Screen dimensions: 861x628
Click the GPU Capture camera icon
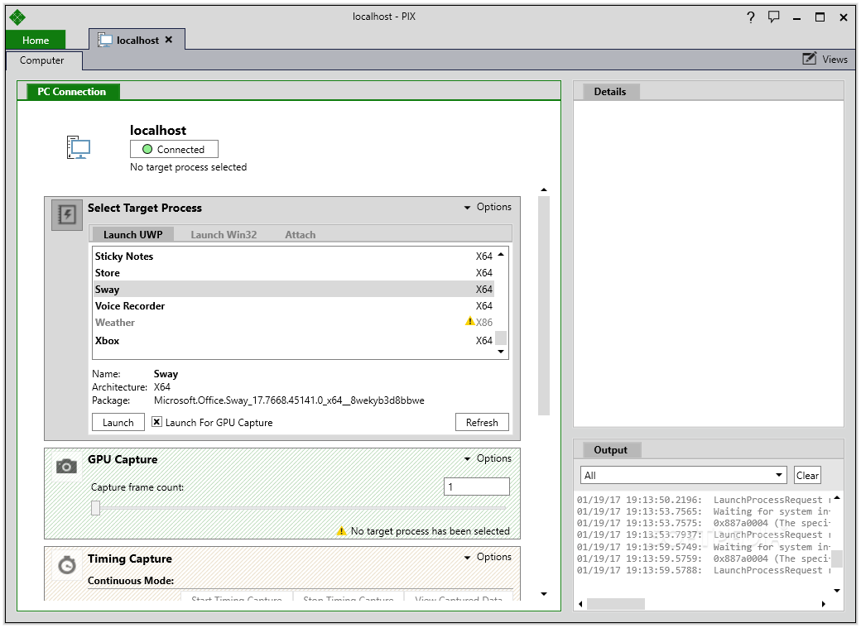[x=66, y=466]
